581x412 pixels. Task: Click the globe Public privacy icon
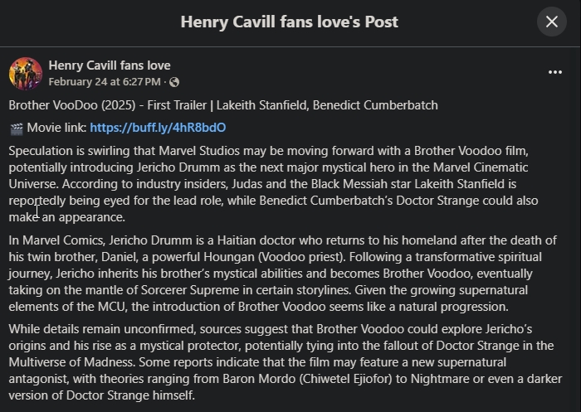(174, 82)
